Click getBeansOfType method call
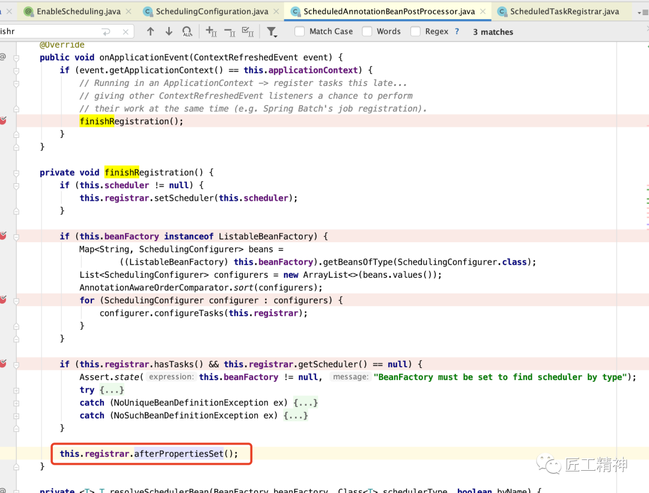This screenshot has width=649, height=493. pos(358,262)
